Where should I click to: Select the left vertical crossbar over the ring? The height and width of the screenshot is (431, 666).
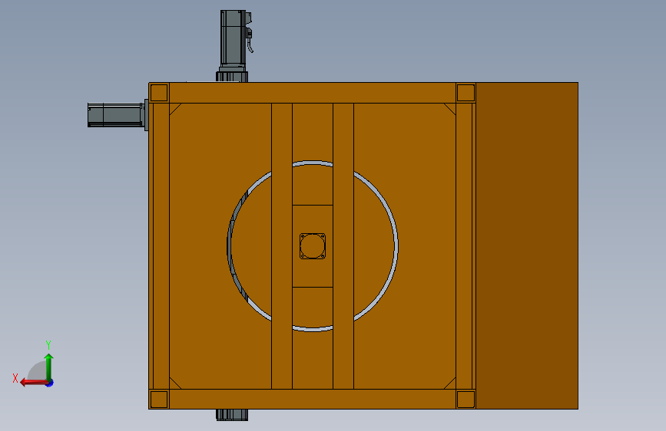[282, 246]
